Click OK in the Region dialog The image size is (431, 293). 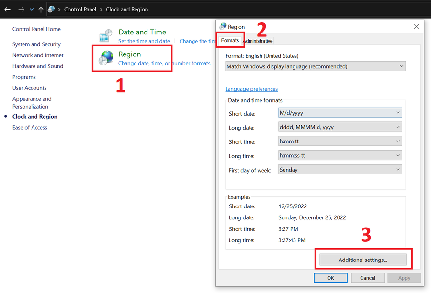[x=330, y=278]
